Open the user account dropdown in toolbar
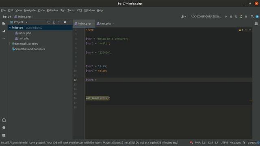The image size is (260, 146). pyautogui.click(x=183, y=17)
